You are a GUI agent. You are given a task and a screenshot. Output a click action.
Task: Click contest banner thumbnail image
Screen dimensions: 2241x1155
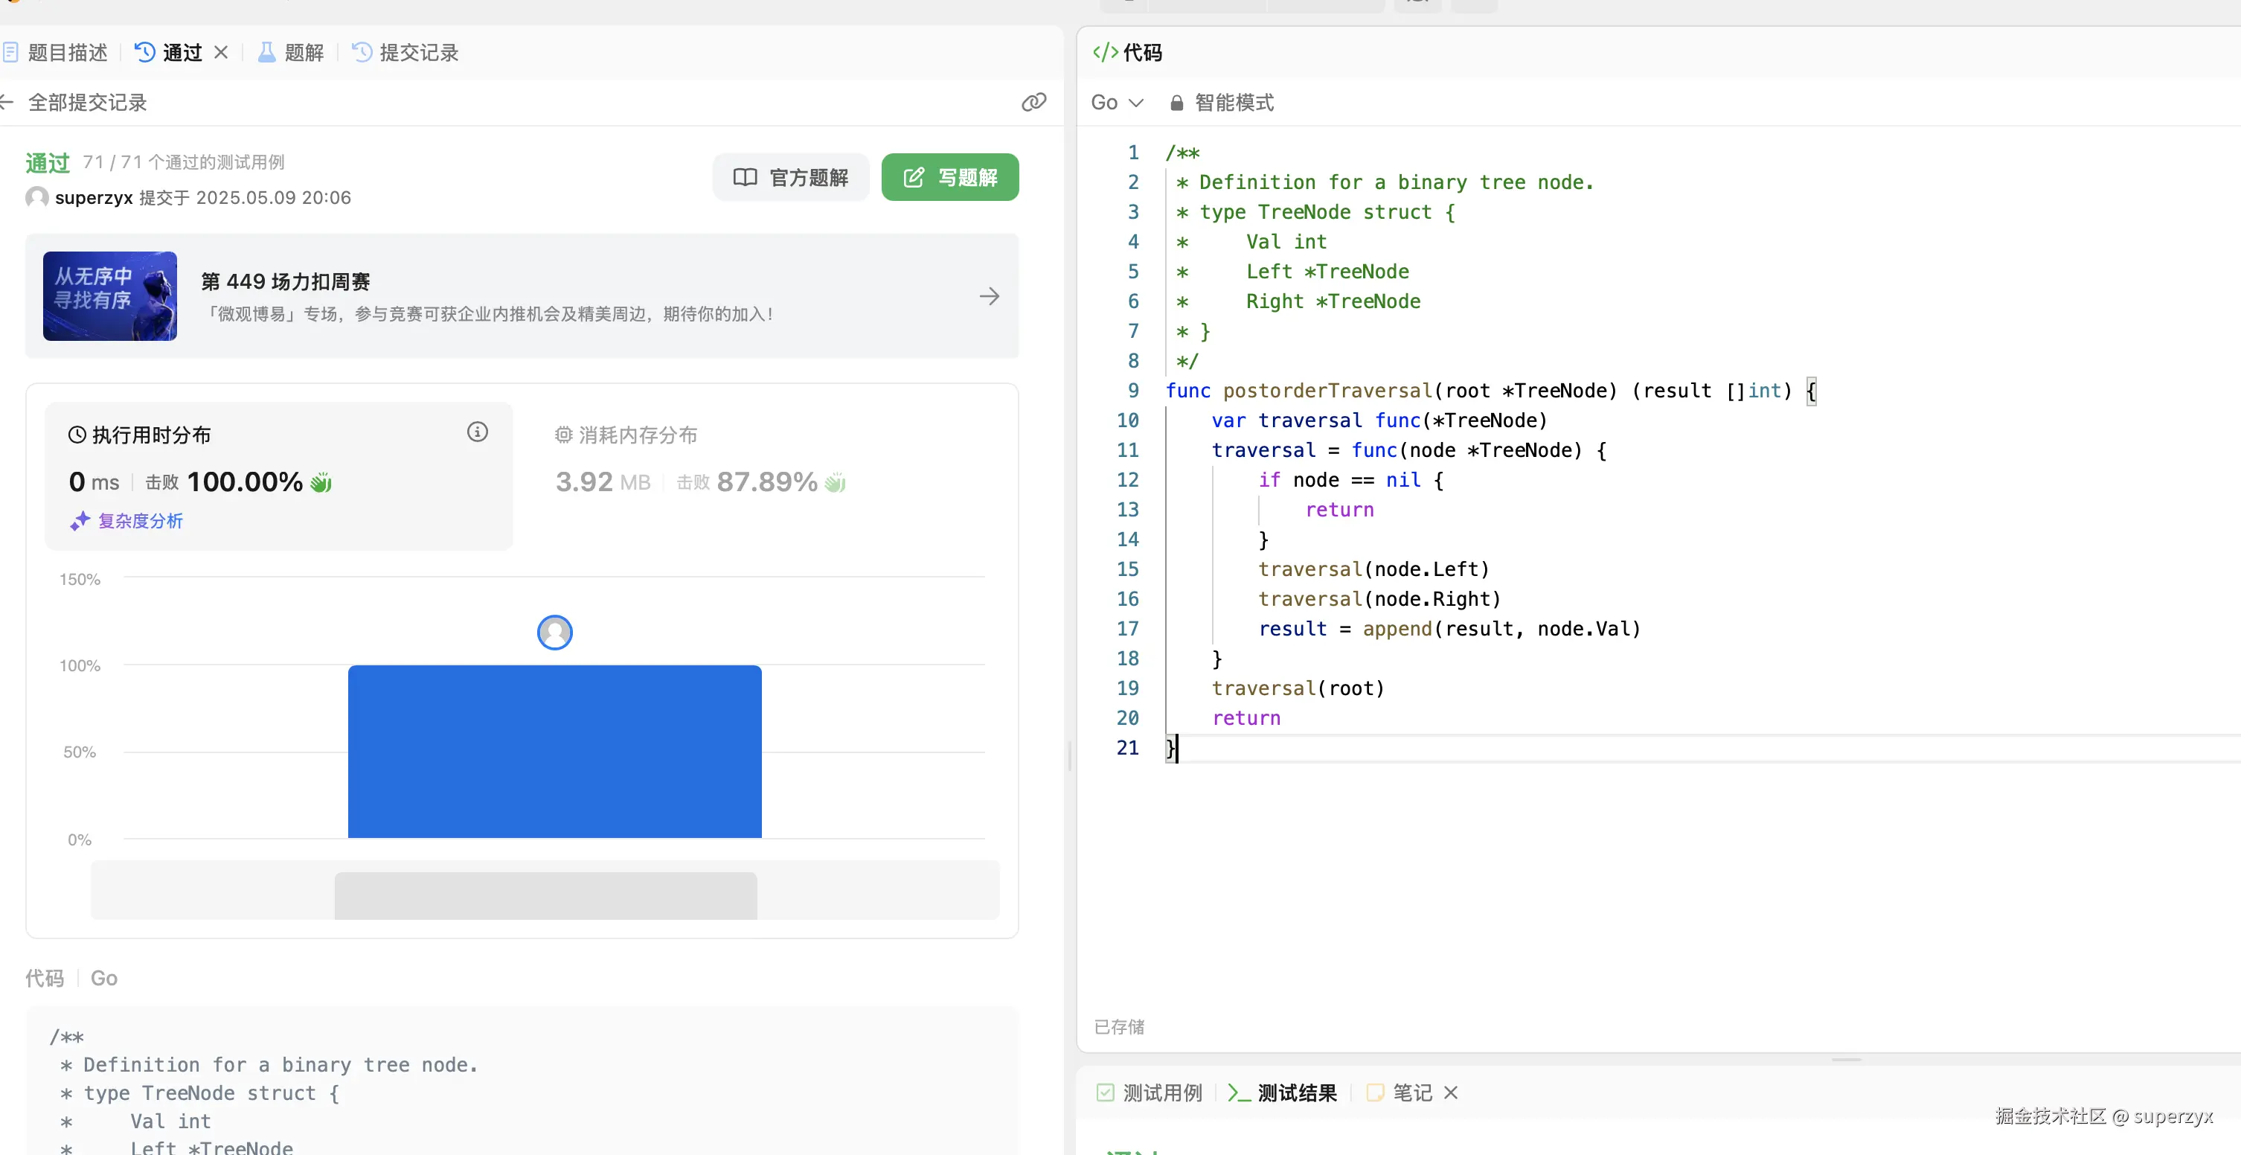(109, 296)
